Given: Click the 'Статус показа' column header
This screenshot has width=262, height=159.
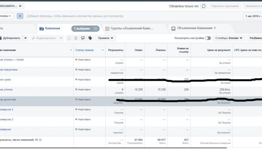Looking at the screenshot, I should pos(84,50).
